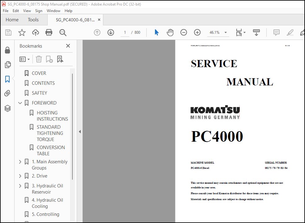Close the SG_PC4000-6 document tab
The width and height of the screenshot is (305, 223).
coord(99,19)
